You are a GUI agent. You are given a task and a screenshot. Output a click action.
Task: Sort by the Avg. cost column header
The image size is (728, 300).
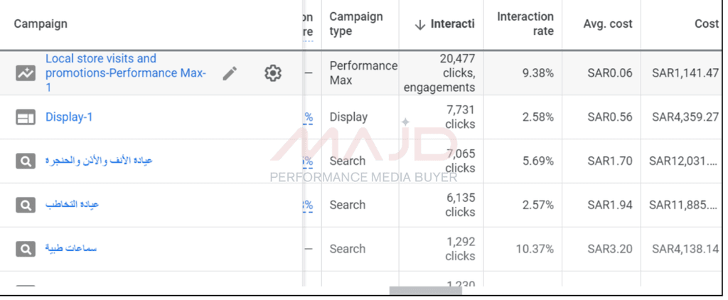(607, 23)
